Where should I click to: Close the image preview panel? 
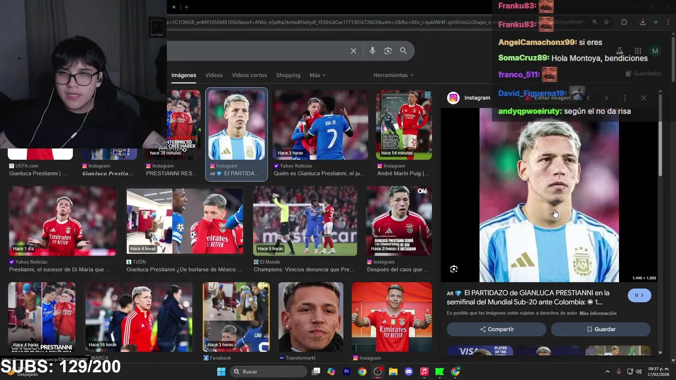coord(643,98)
